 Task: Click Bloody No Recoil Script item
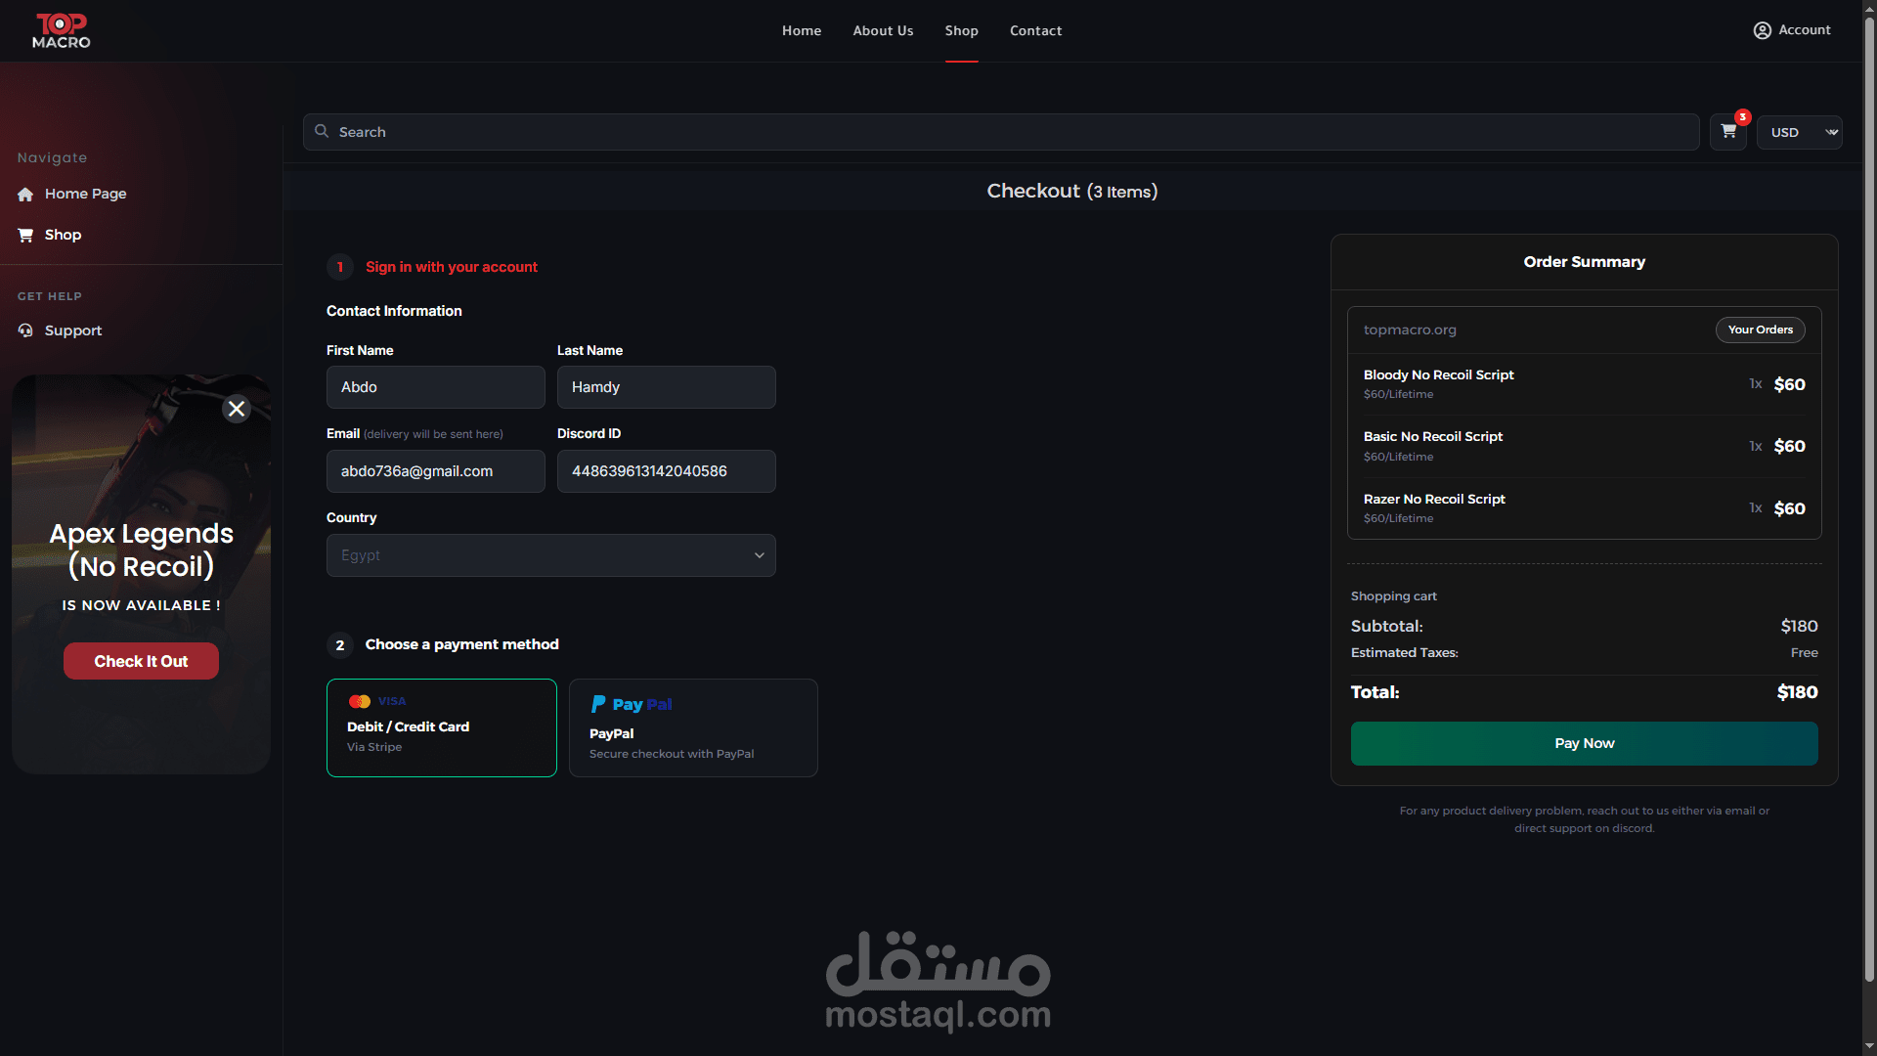click(1585, 384)
